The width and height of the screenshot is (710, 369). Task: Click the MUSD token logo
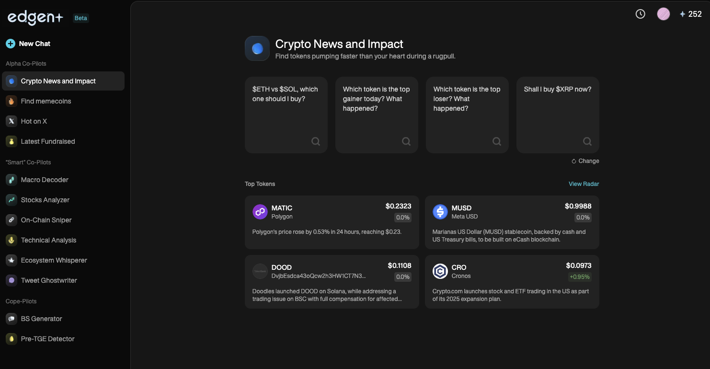pos(440,212)
